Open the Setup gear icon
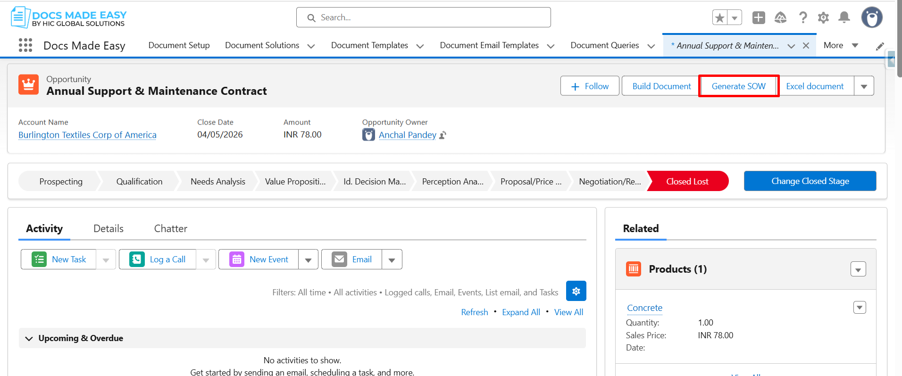 (823, 18)
